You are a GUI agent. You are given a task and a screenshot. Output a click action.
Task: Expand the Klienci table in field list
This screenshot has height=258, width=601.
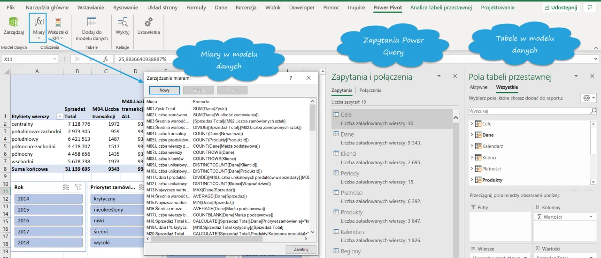tap(472, 158)
